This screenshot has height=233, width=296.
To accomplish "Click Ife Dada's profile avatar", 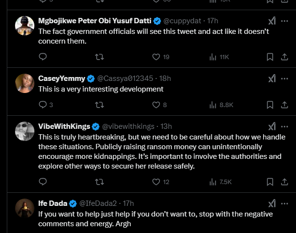I will [24, 208].
